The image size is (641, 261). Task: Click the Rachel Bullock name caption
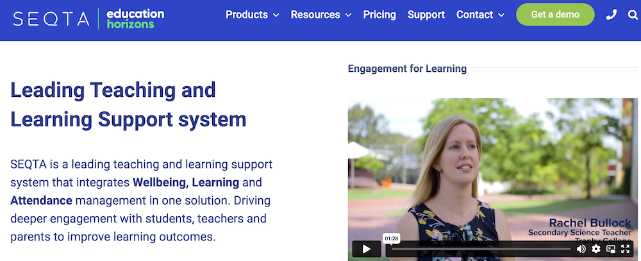[590, 223]
